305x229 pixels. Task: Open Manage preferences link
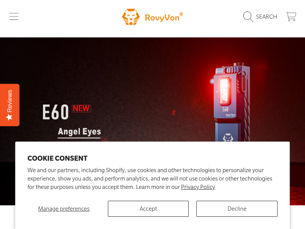pos(64,209)
